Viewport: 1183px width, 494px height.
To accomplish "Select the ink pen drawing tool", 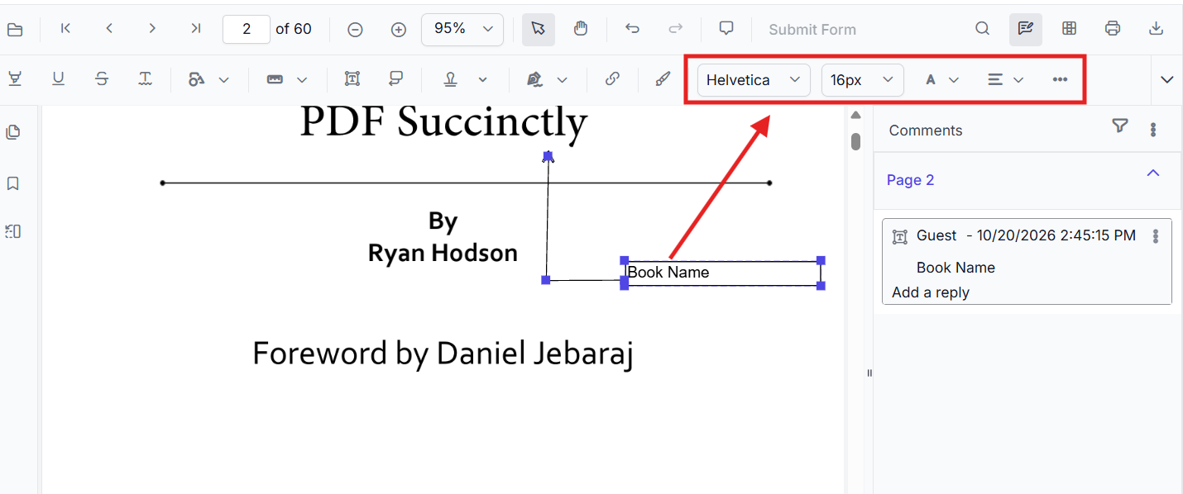I will pyautogui.click(x=663, y=79).
